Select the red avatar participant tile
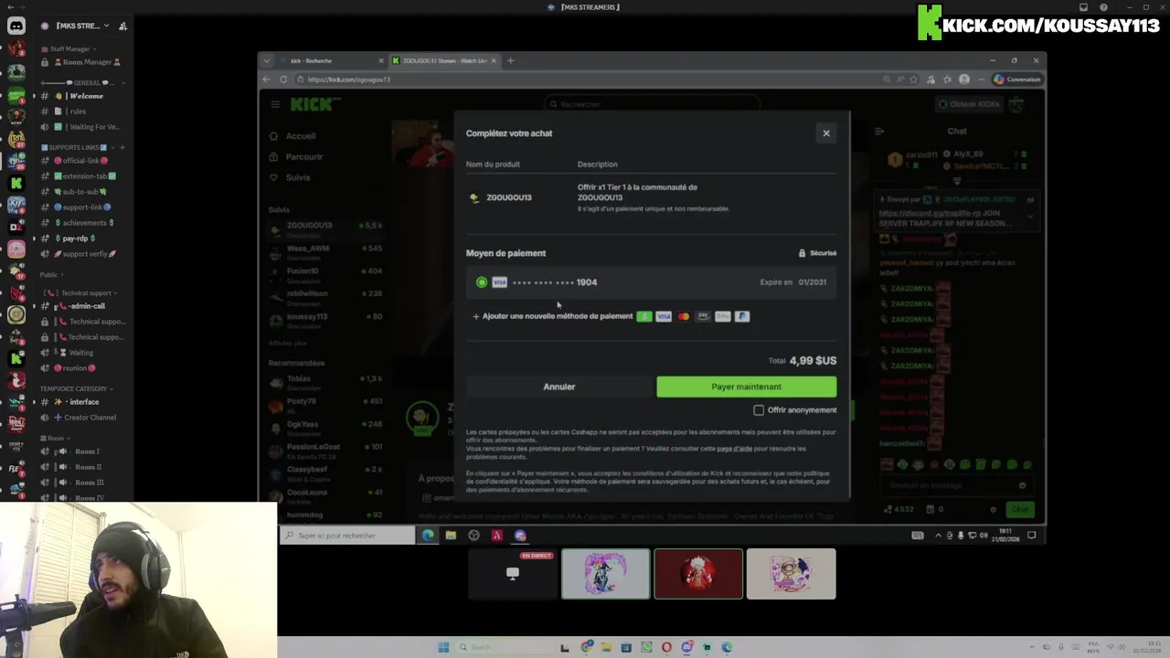1170x658 pixels. pyautogui.click(x=698, y=574)
